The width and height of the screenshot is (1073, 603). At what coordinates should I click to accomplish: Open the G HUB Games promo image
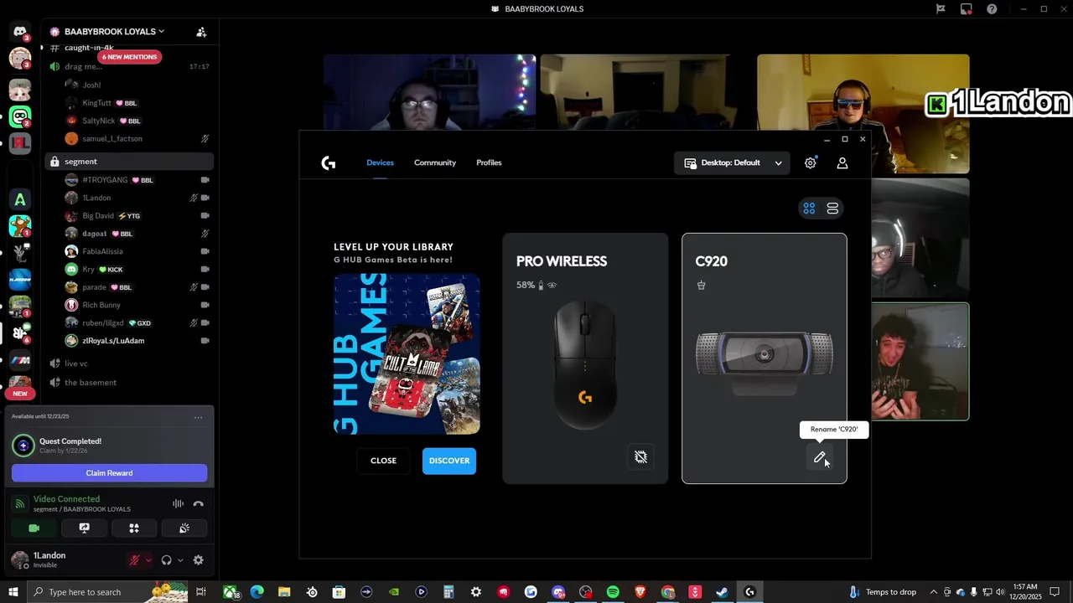click(x=407, y=353)
